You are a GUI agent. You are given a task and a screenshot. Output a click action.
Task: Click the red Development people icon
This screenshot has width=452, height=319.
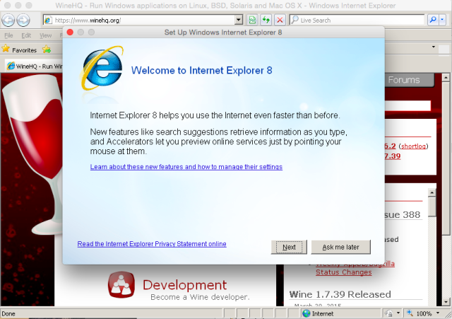coord(121,284)
